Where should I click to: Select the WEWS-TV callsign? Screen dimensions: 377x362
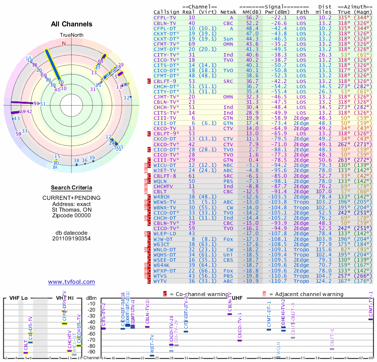164,202
